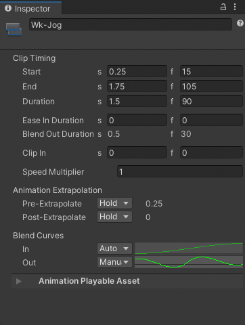Open the Post-Extrapolate Hold dropdown
This screenshot has width=245, height=325.
(114, 217)
